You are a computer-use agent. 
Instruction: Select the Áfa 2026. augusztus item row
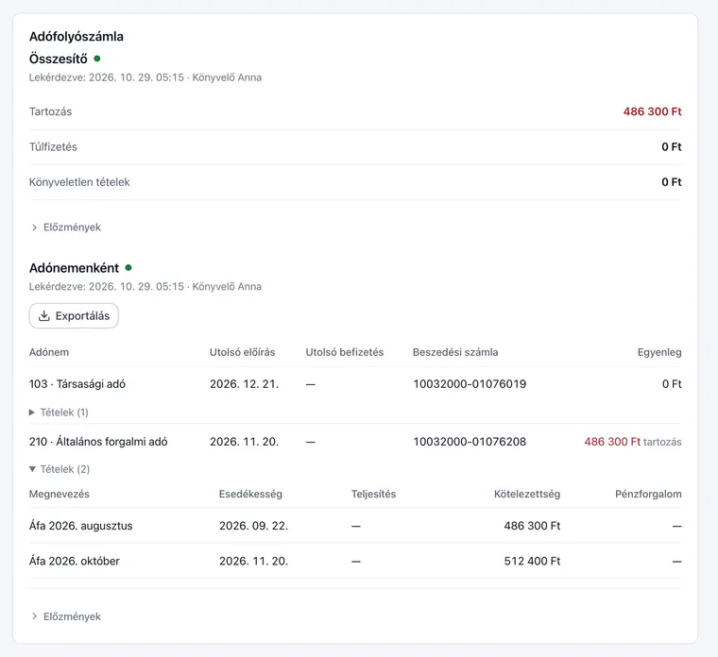coord(355,526)
